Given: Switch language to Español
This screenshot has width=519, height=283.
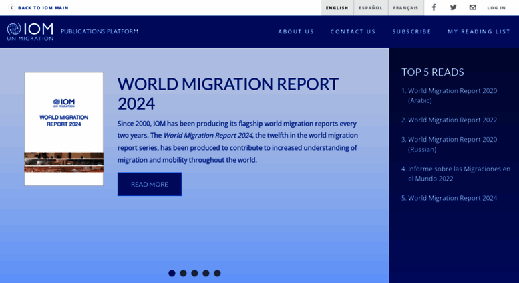Looking at the screenshot, I should [x=371, y=7].
